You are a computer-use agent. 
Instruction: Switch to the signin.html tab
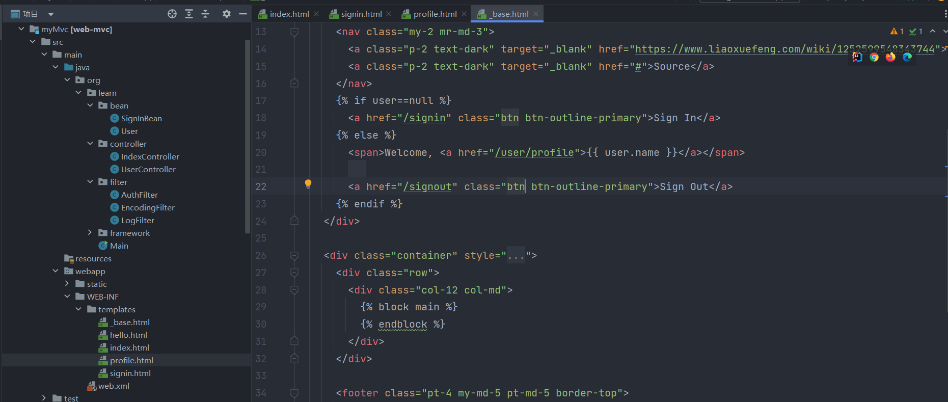[361, 14]
